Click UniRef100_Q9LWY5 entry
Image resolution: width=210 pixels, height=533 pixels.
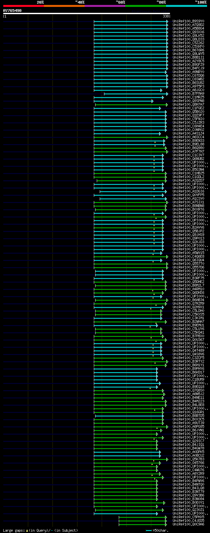pos(188,54)
